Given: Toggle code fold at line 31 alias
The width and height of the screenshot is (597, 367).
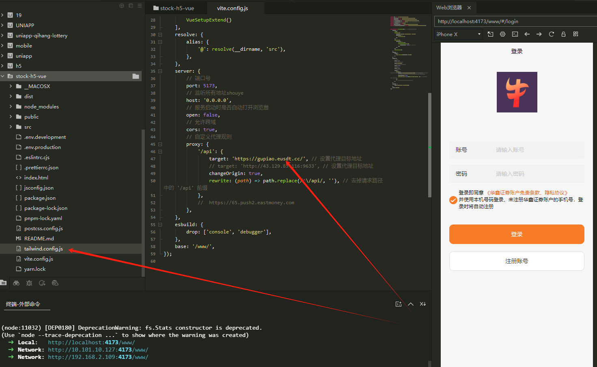Looking at the screenshot, I should pos(160,42).
